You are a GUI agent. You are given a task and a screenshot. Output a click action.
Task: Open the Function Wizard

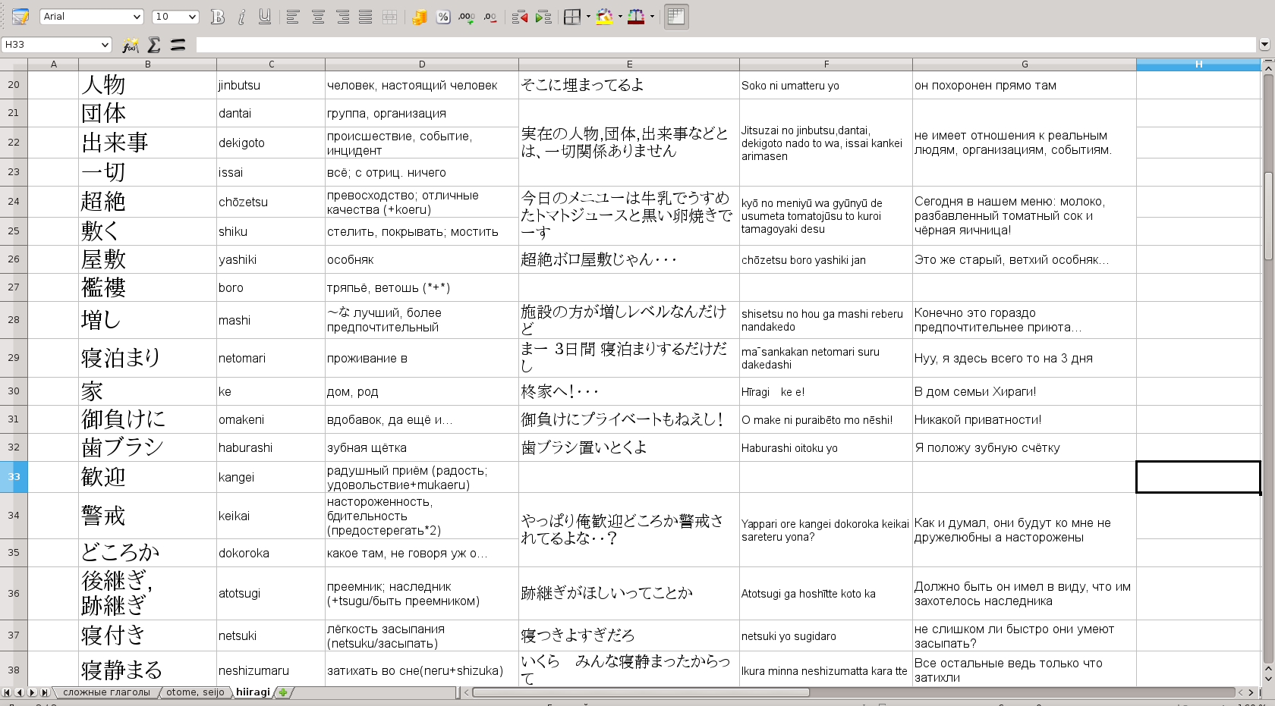click(131, 45)
